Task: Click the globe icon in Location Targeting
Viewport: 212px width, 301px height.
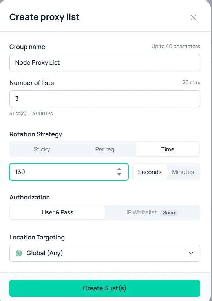Action: coord(19,253)
